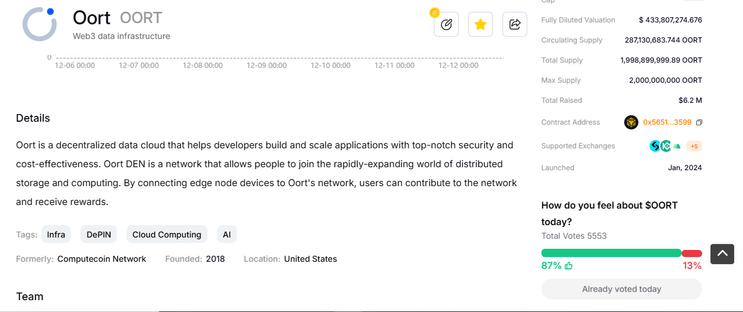
Task: Click the Fully Diluted Valuation amount
Action: pyautogui.click(x=670, y=20)
